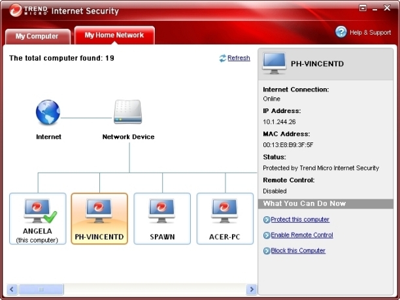400x300 pixels.
Task: Click the SPAWN name label
Action: point(162,237)
